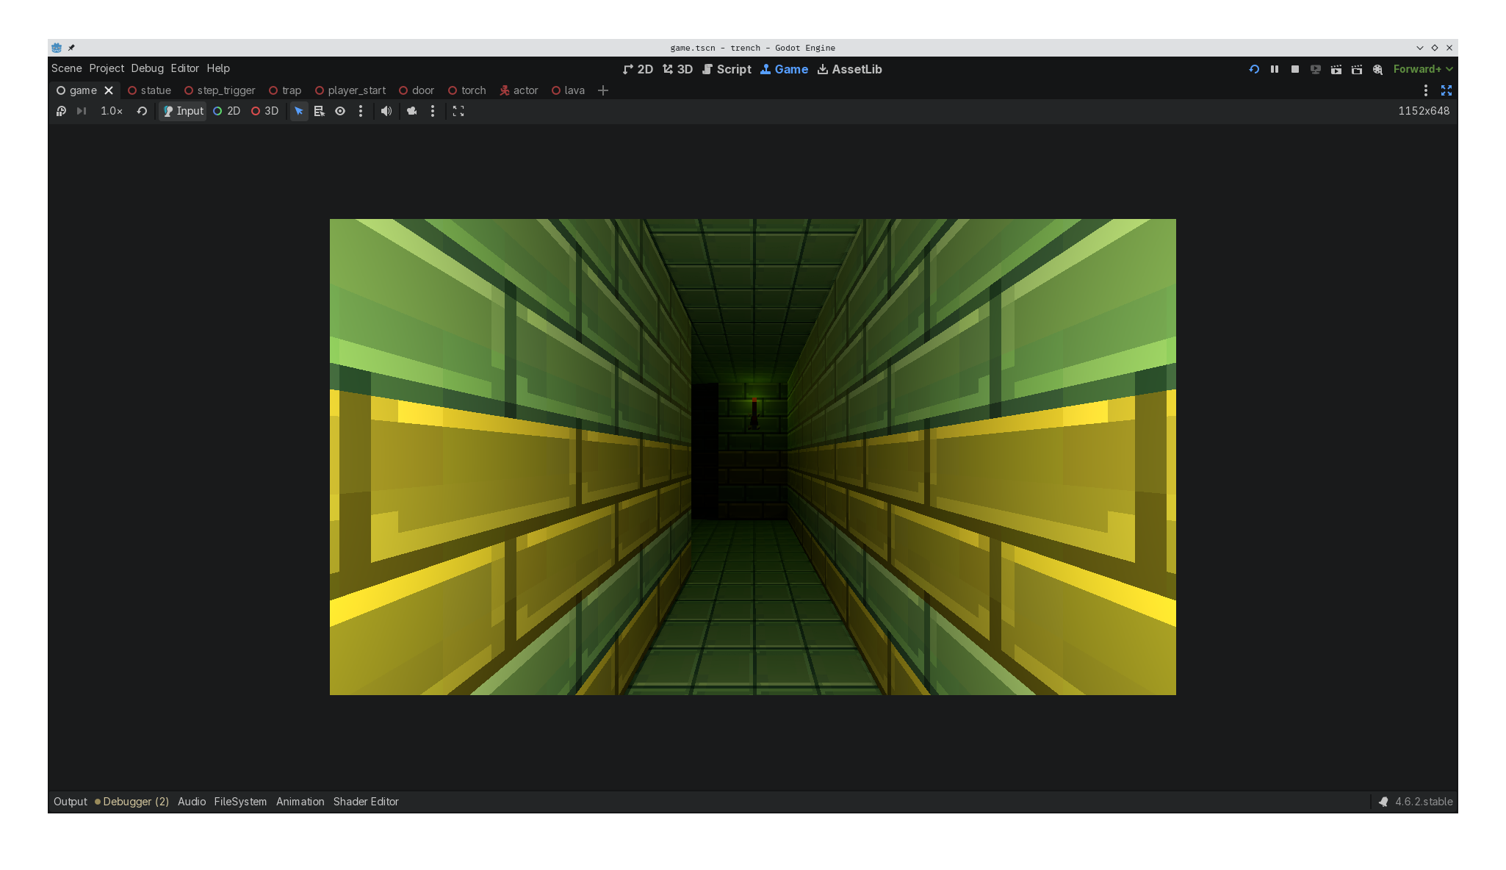Reset the game speed button
This screenshot has width=1506, height=870.
point(142,111)
